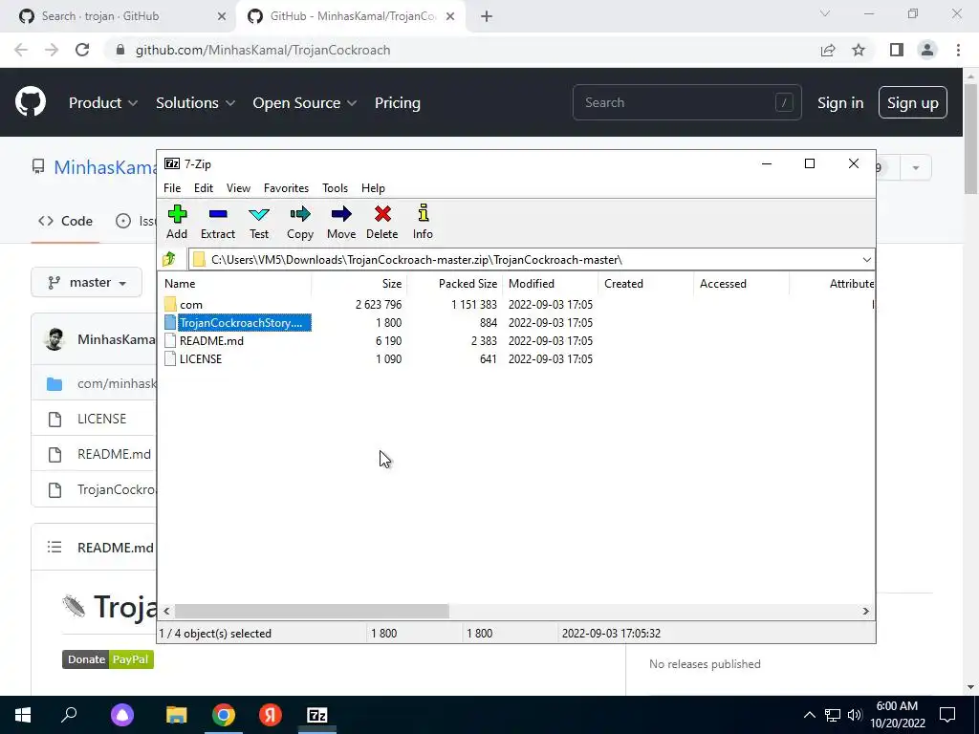Click the Copy toolbar icon in 7-Zip
The height and width of the screenshot is (734, 979).
coord(299,214)
